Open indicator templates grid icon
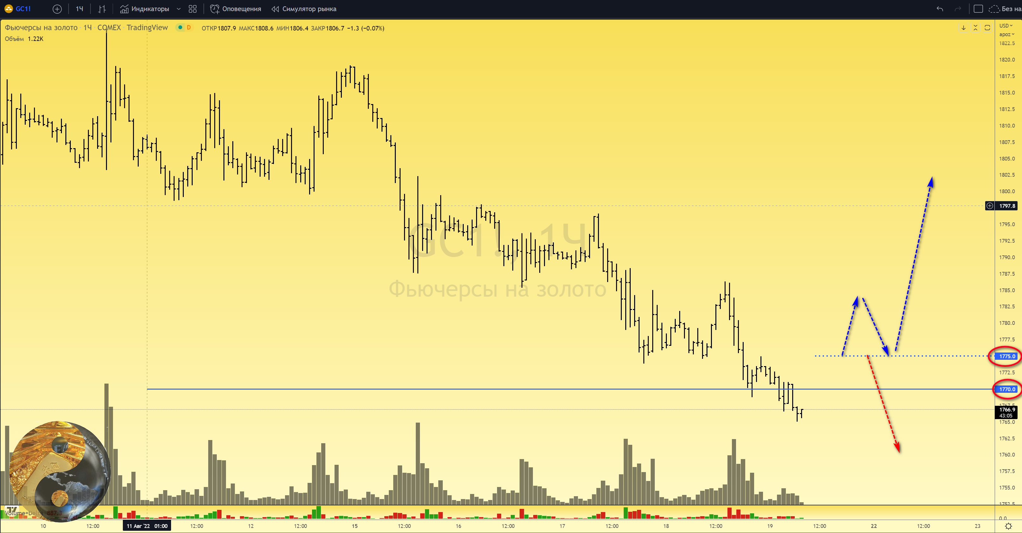Screen dimensions: 1022x533 pyautogui.click(x=193, y=9)
